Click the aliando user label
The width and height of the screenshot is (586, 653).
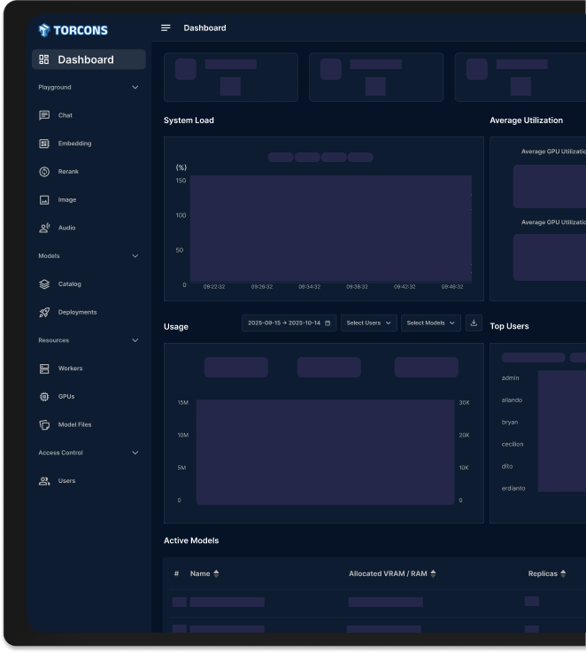point(512,400)
